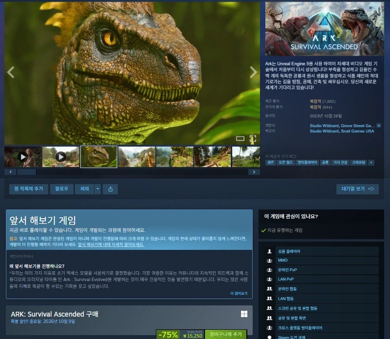Screen dimensions: 390x339
Task: Open the dropdown arrow beside 제외
Action: pos(98,189)
